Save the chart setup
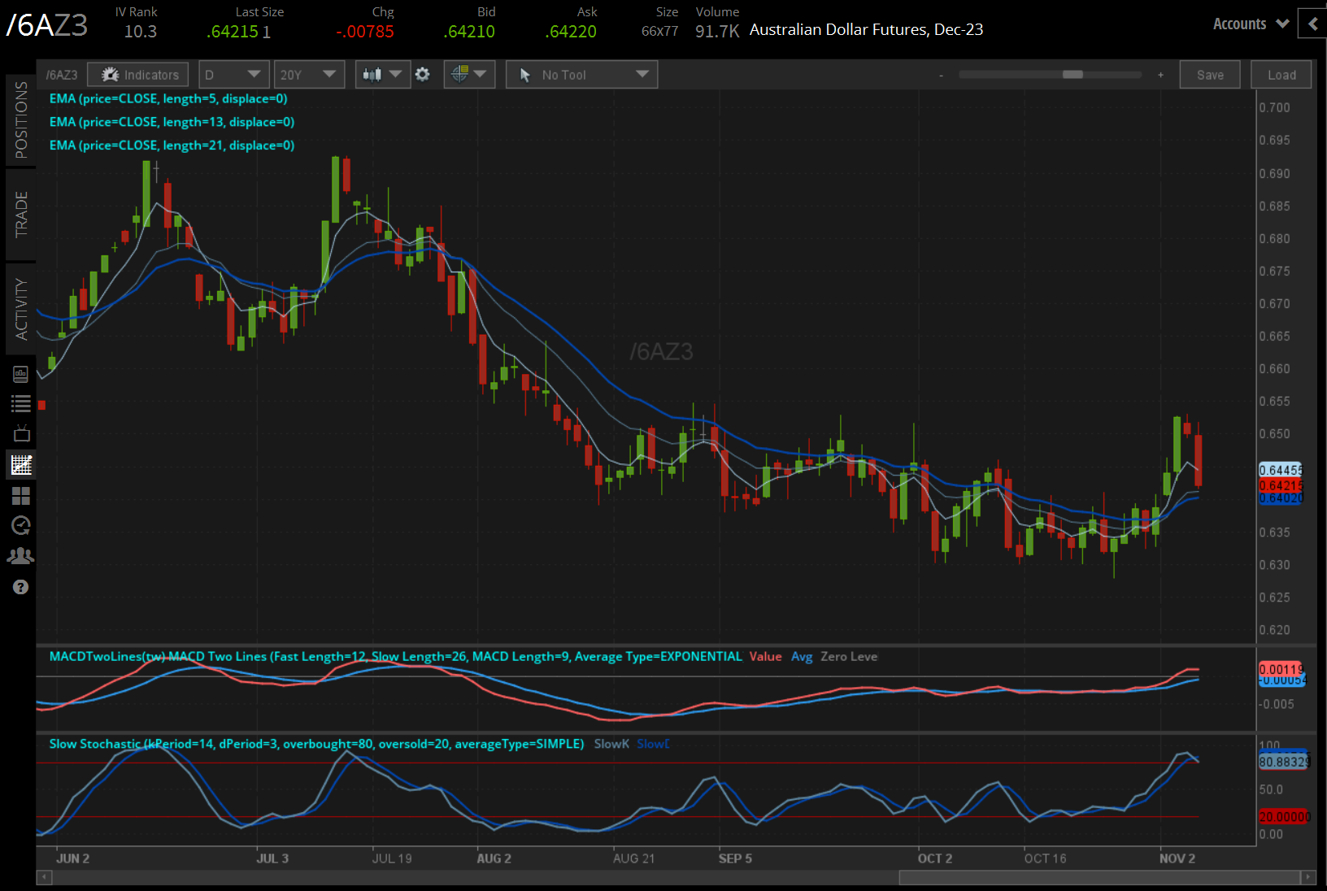The height and width of the screenshot is (891, 1327). [1210, 74]
